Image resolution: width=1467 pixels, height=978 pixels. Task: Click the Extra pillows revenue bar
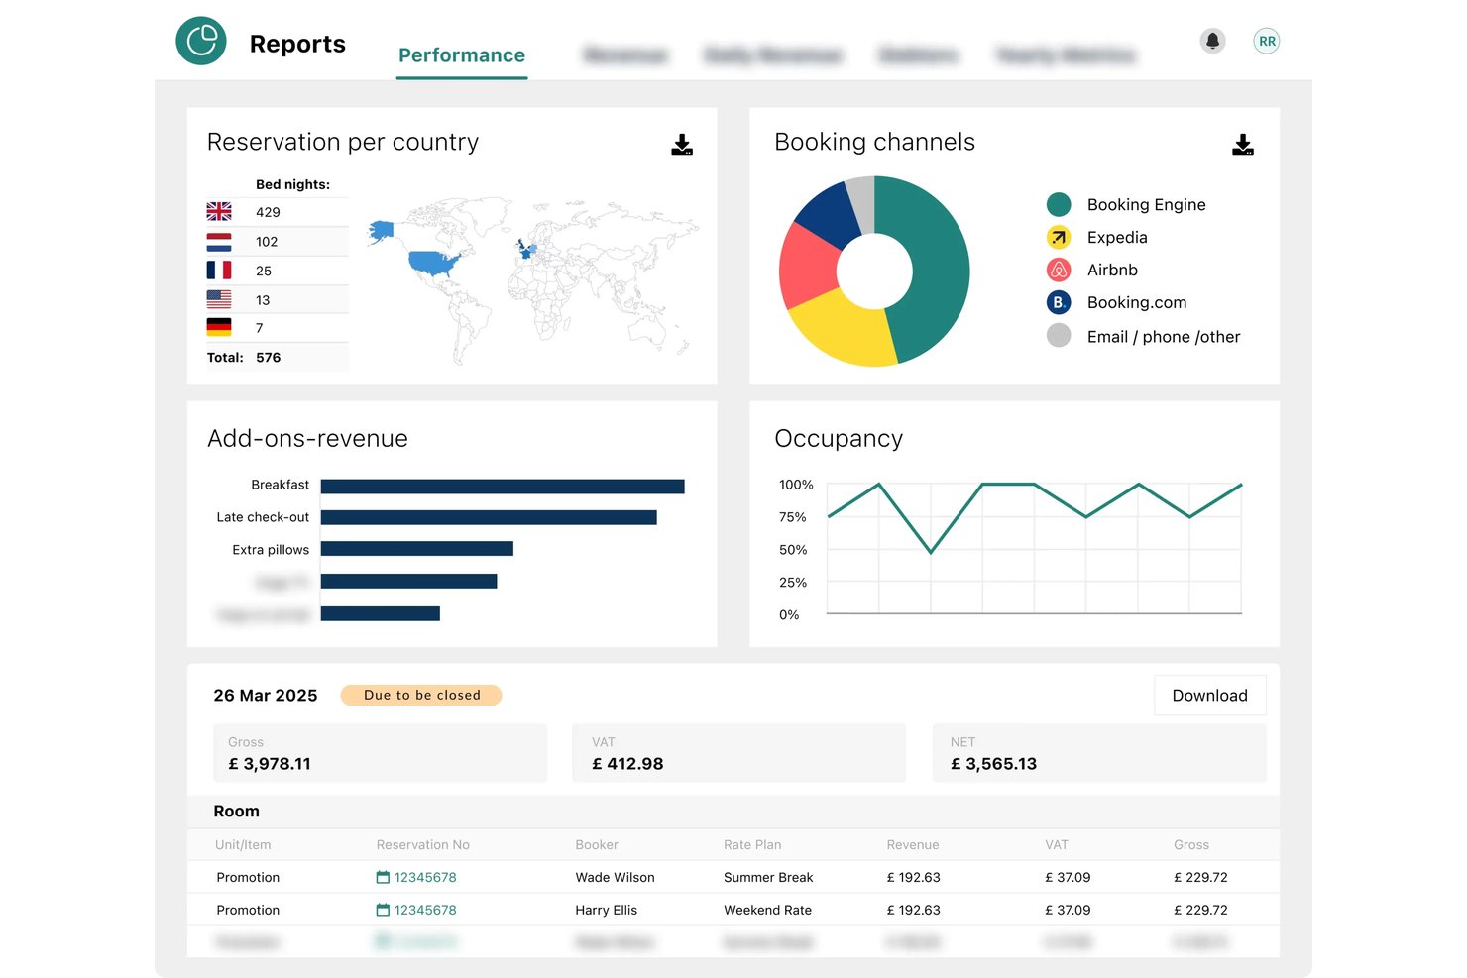click(x=417, y=549)
